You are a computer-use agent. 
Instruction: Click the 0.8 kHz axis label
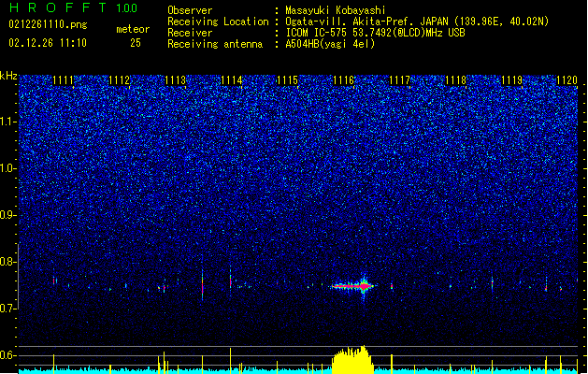click(8, 262)
